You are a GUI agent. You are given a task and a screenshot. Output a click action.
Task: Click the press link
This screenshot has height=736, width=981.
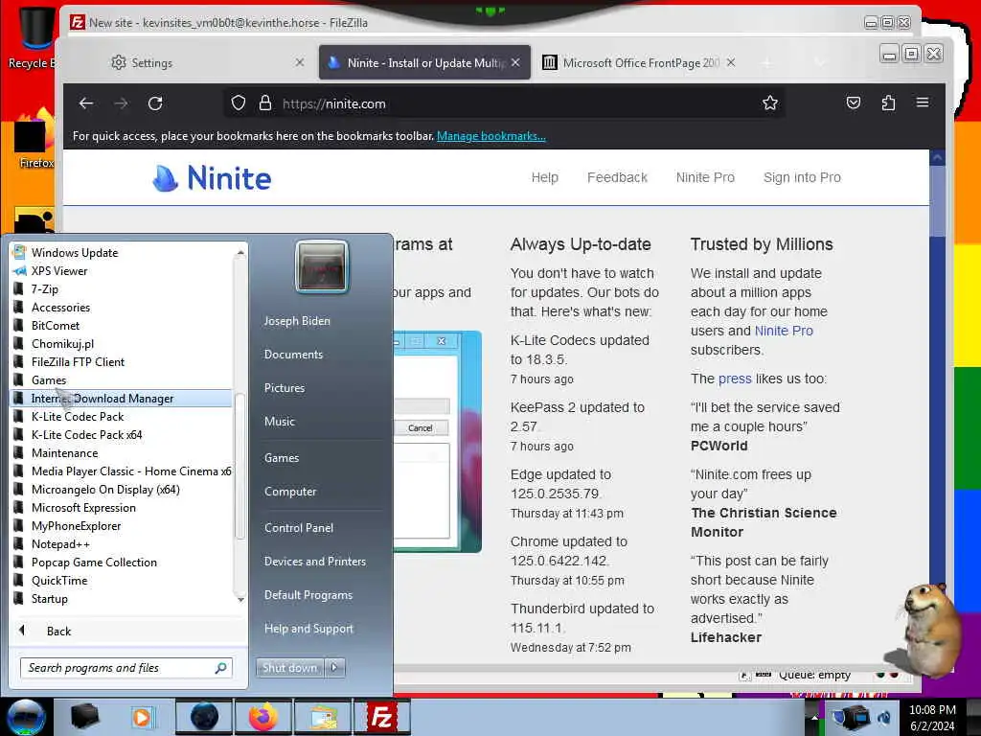tap(735, 379)
